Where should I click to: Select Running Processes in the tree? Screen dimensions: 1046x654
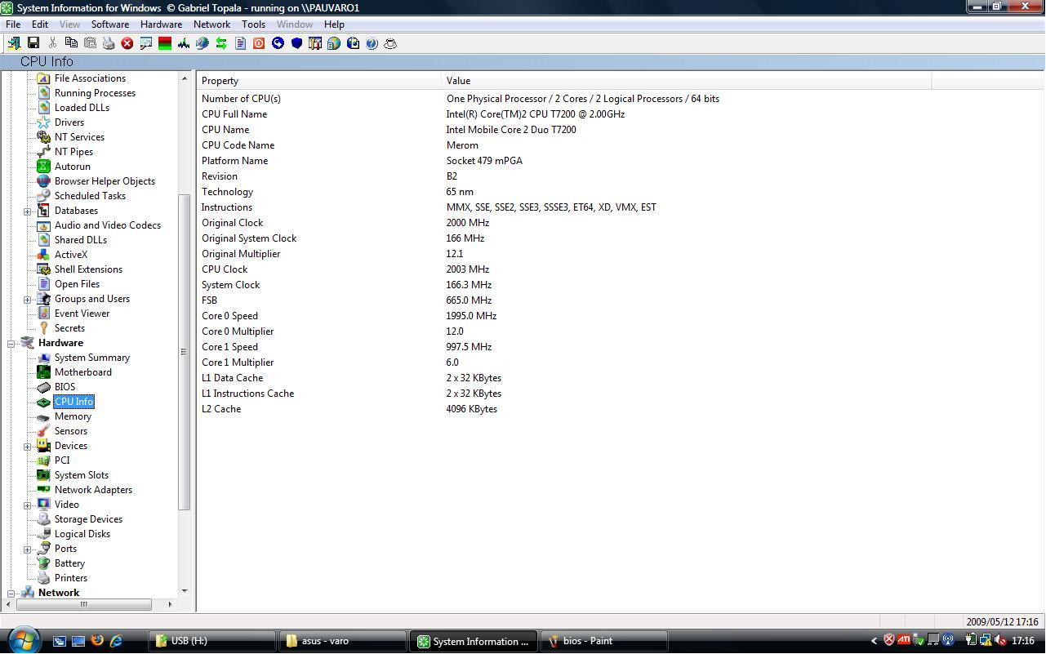[95, 93]
